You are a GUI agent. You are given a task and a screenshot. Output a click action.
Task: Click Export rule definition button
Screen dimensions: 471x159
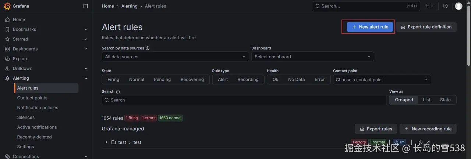(x=426, y=27)
